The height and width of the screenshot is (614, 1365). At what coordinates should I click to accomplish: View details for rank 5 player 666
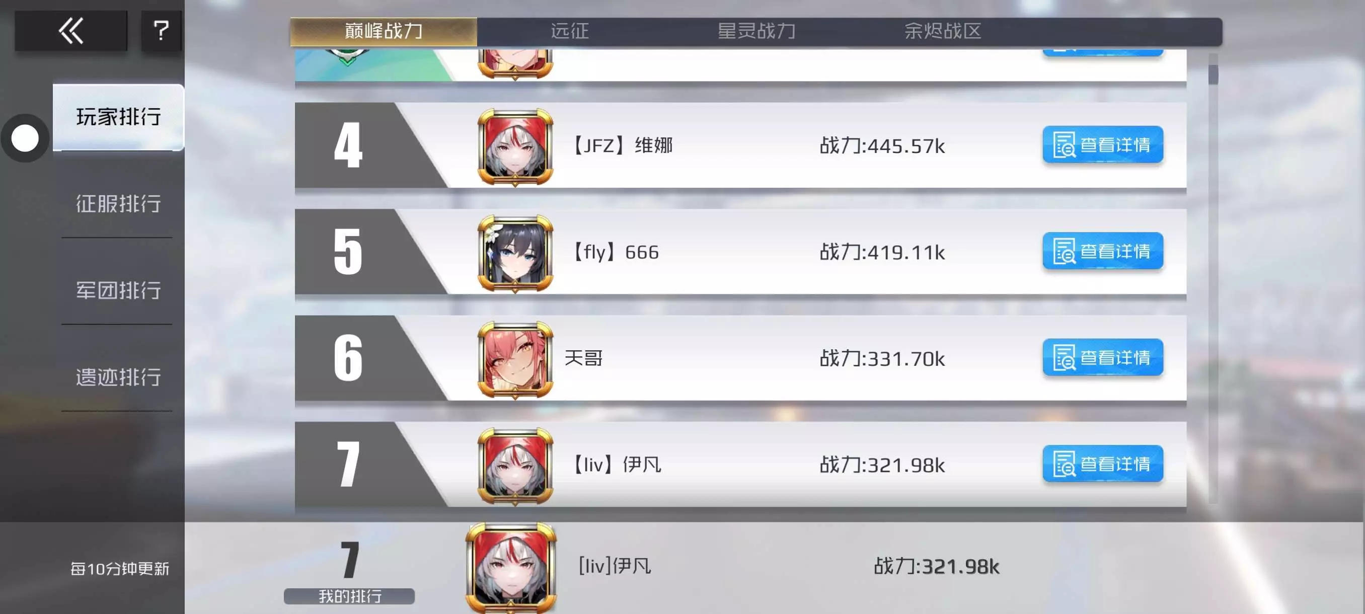point(1103,251)
